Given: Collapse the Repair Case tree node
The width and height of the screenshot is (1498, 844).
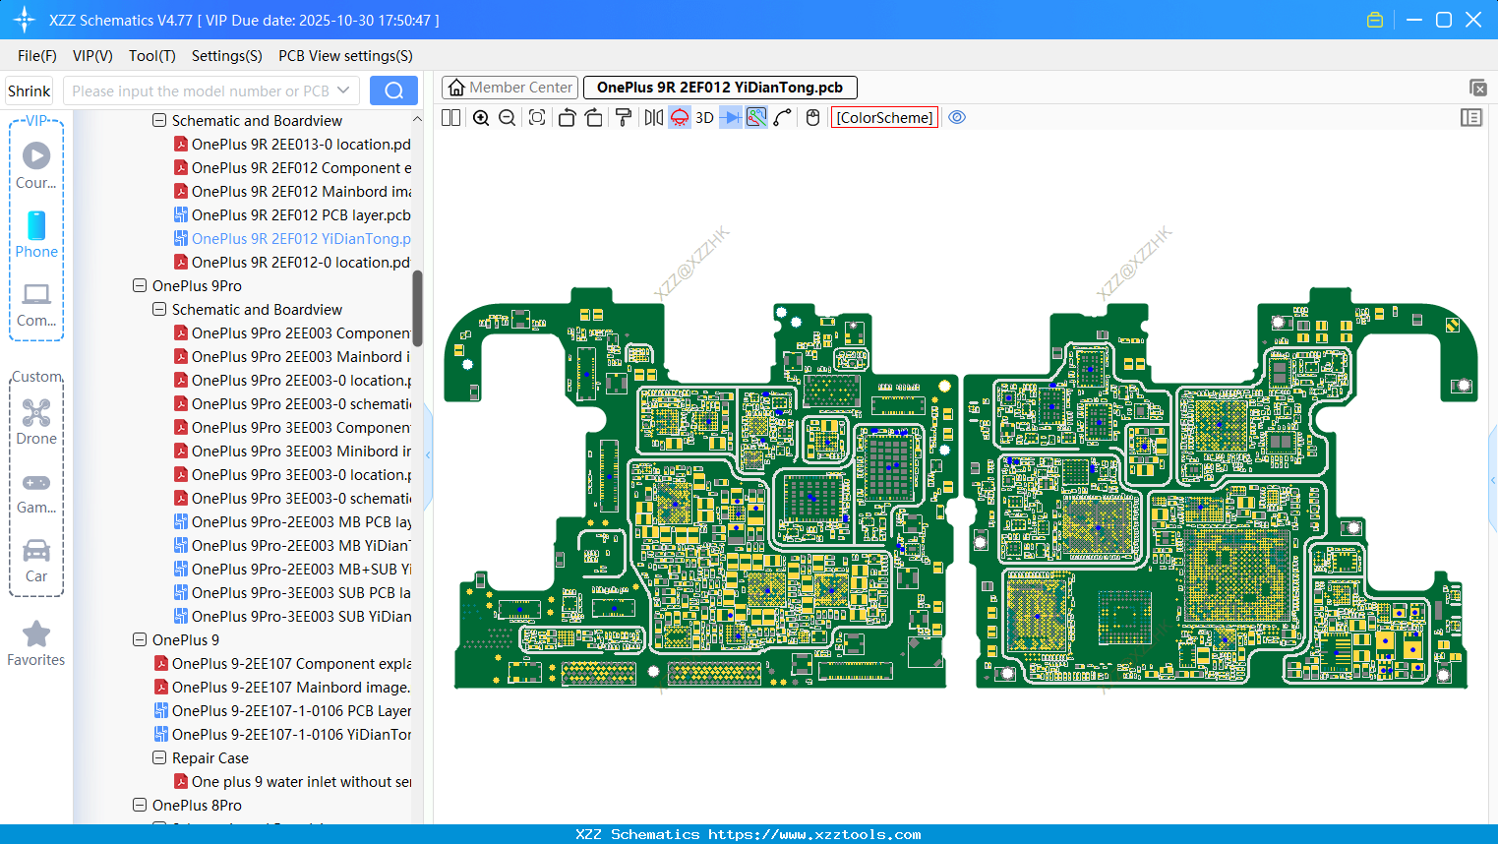Looking at the screenshot, I should [x=159, y=758].
